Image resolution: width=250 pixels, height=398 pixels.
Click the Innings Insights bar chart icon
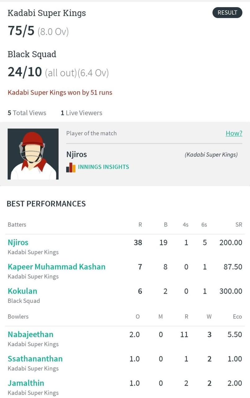[71, 167]
